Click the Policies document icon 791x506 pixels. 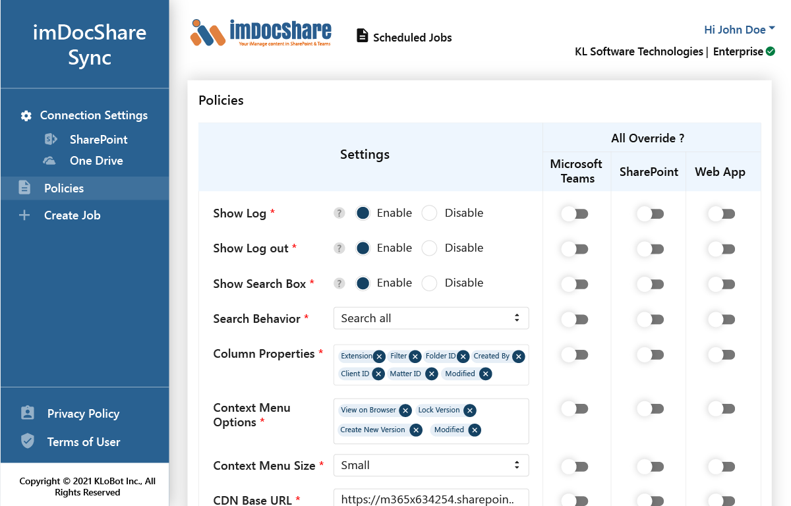(24, 188)
